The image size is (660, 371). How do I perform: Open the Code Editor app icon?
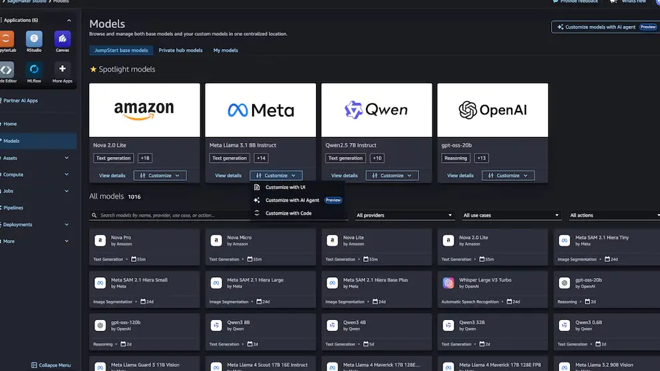point(5,69)
